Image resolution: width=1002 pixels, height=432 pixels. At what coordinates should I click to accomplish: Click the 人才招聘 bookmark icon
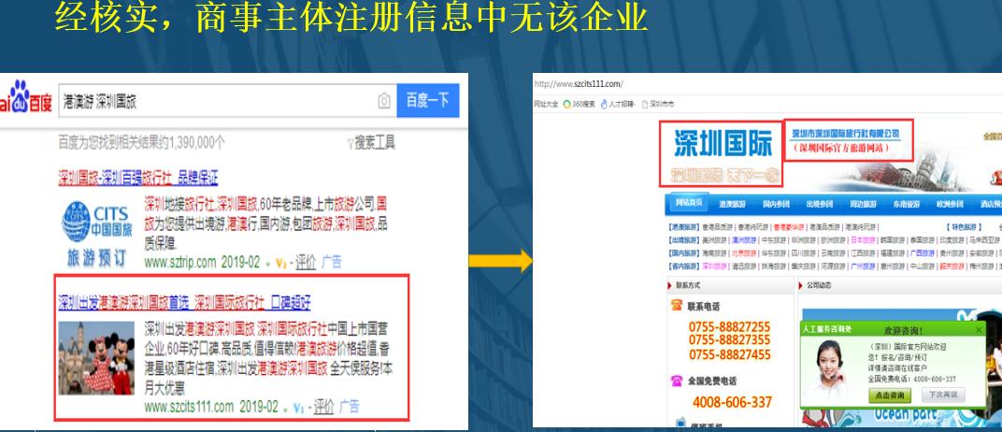604,104
